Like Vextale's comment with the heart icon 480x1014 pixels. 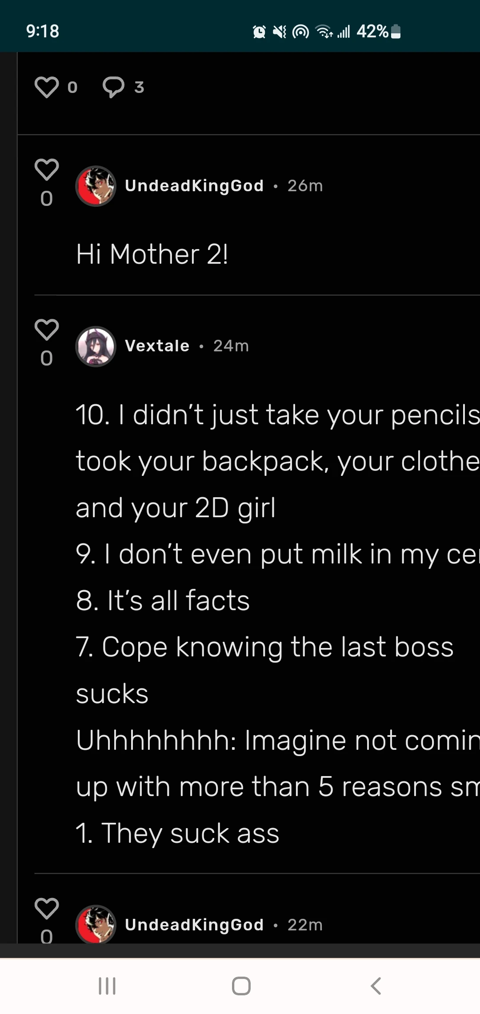click(x=47, y=330)
